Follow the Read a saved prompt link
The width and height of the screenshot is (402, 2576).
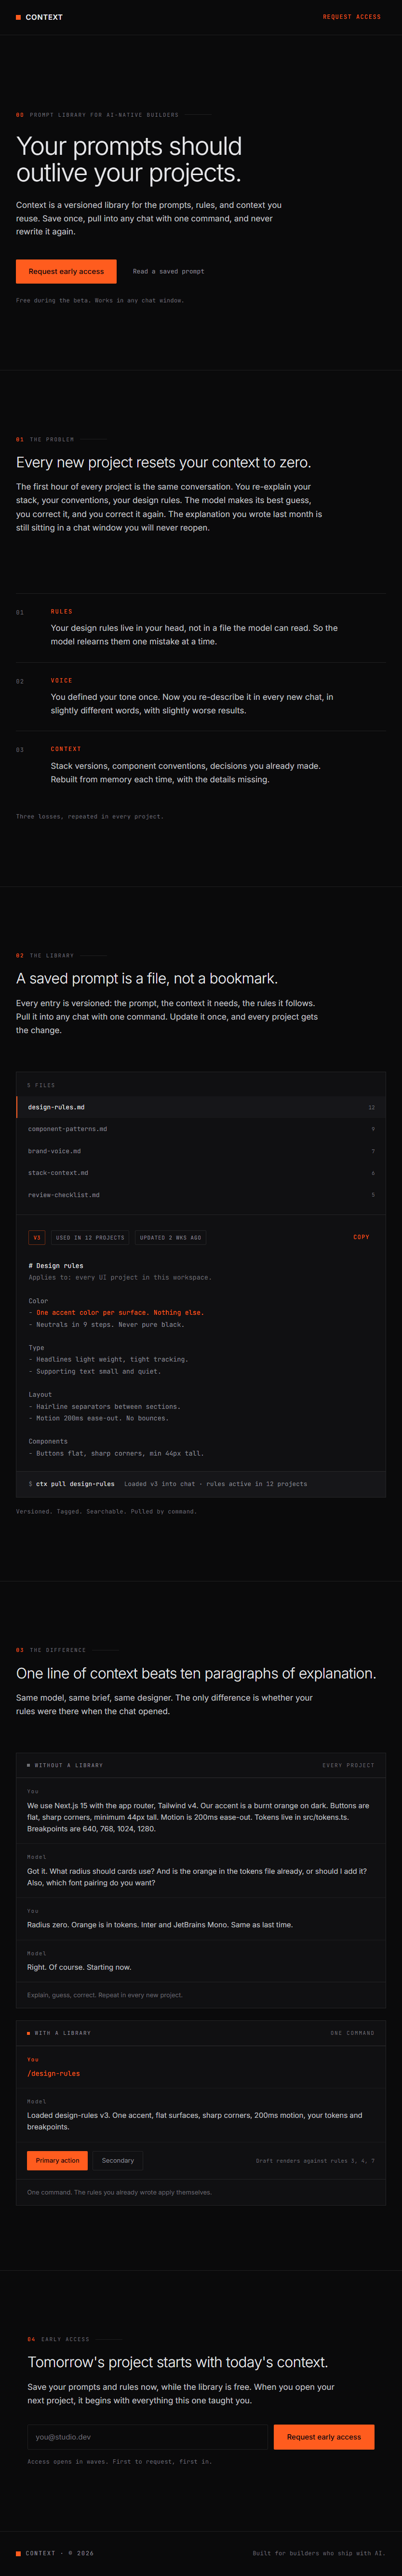(x=168, y=271)
